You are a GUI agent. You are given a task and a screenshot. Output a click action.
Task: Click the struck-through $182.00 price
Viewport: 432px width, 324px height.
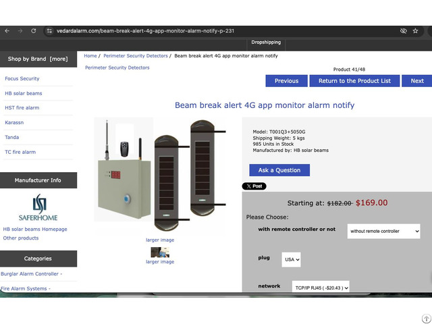[x=340, y=203]
